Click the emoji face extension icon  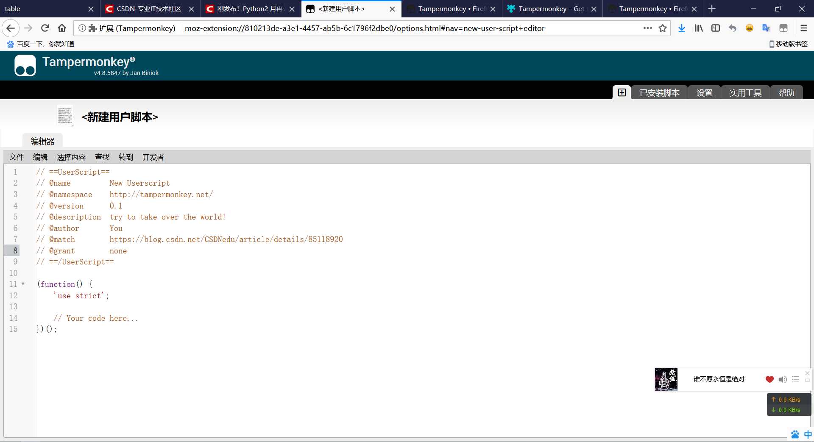coord(750,28)
